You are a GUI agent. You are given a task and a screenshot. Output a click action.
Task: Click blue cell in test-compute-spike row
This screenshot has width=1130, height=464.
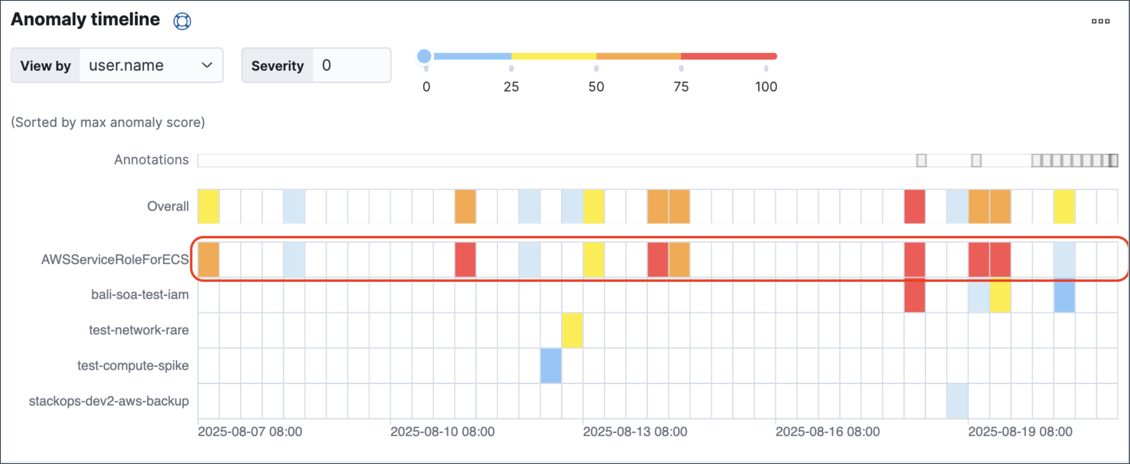pyautogui.click(x=551, y=365)
